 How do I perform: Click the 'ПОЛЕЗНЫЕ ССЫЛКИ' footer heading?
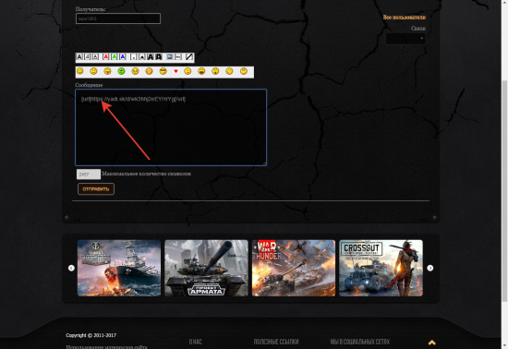(x=276, y=342)
